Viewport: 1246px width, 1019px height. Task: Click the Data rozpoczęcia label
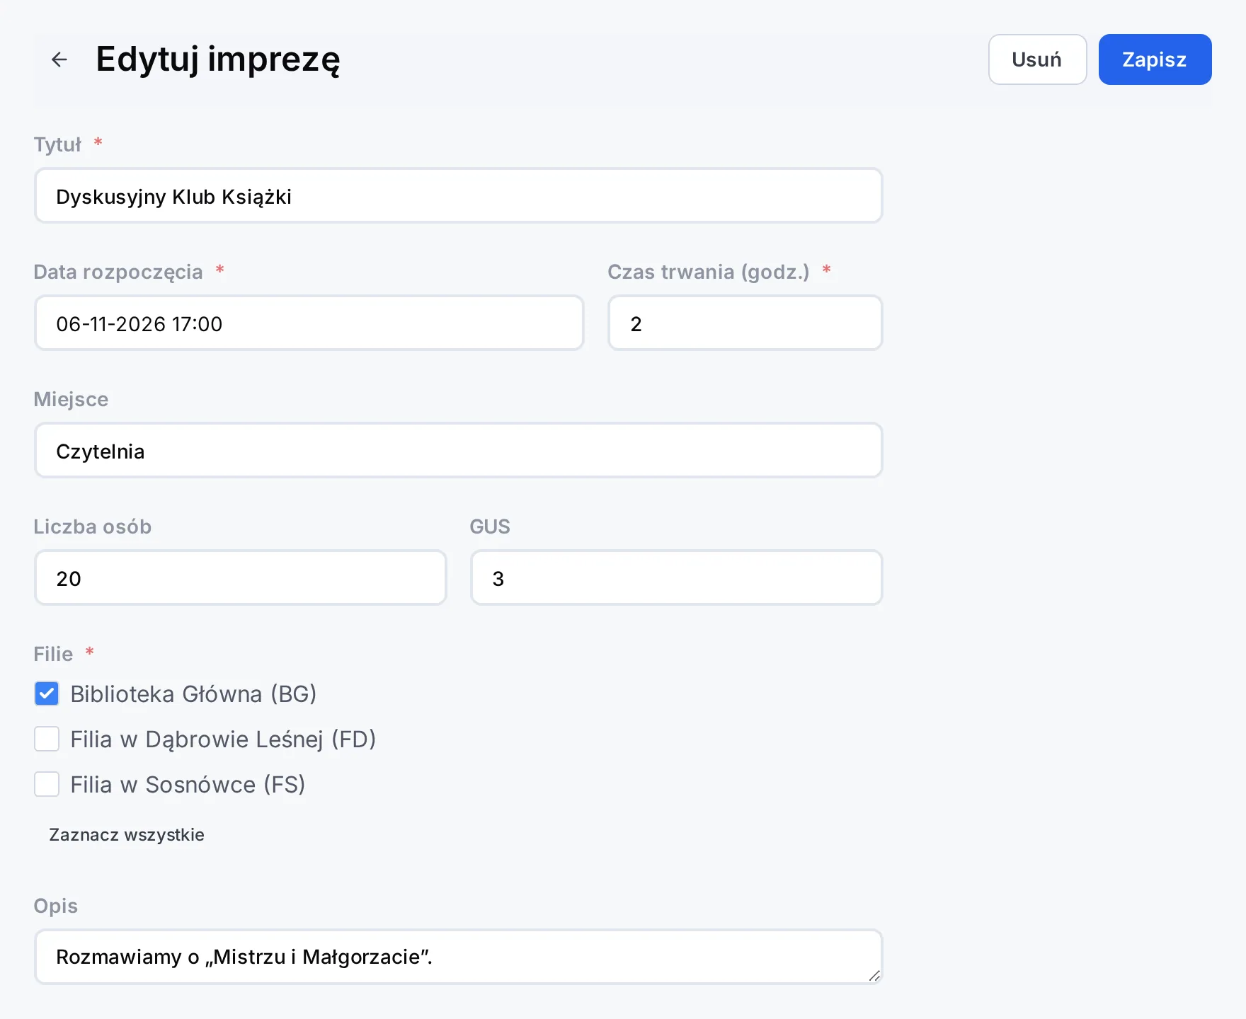118,272
